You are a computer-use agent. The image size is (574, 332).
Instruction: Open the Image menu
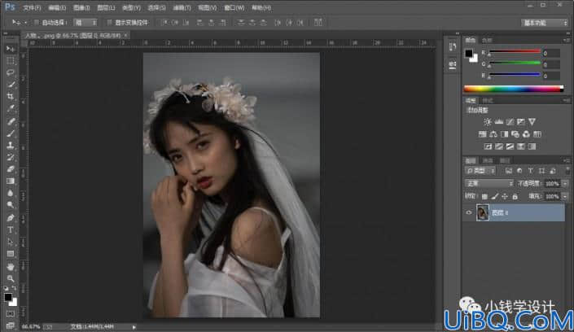coord(81,7)
